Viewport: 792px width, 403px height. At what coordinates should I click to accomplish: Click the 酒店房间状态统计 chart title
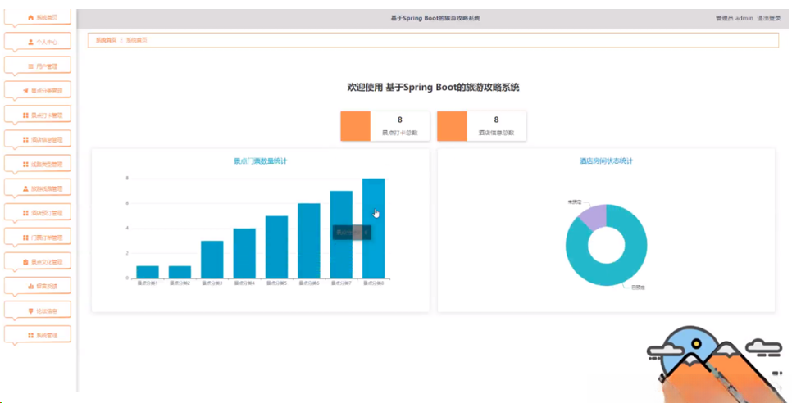[x=606, y=161]
